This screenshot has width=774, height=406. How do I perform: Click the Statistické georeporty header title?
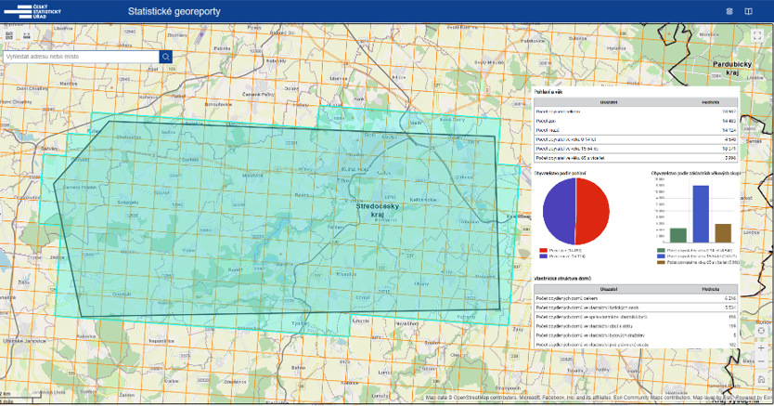tap(174, 11)
